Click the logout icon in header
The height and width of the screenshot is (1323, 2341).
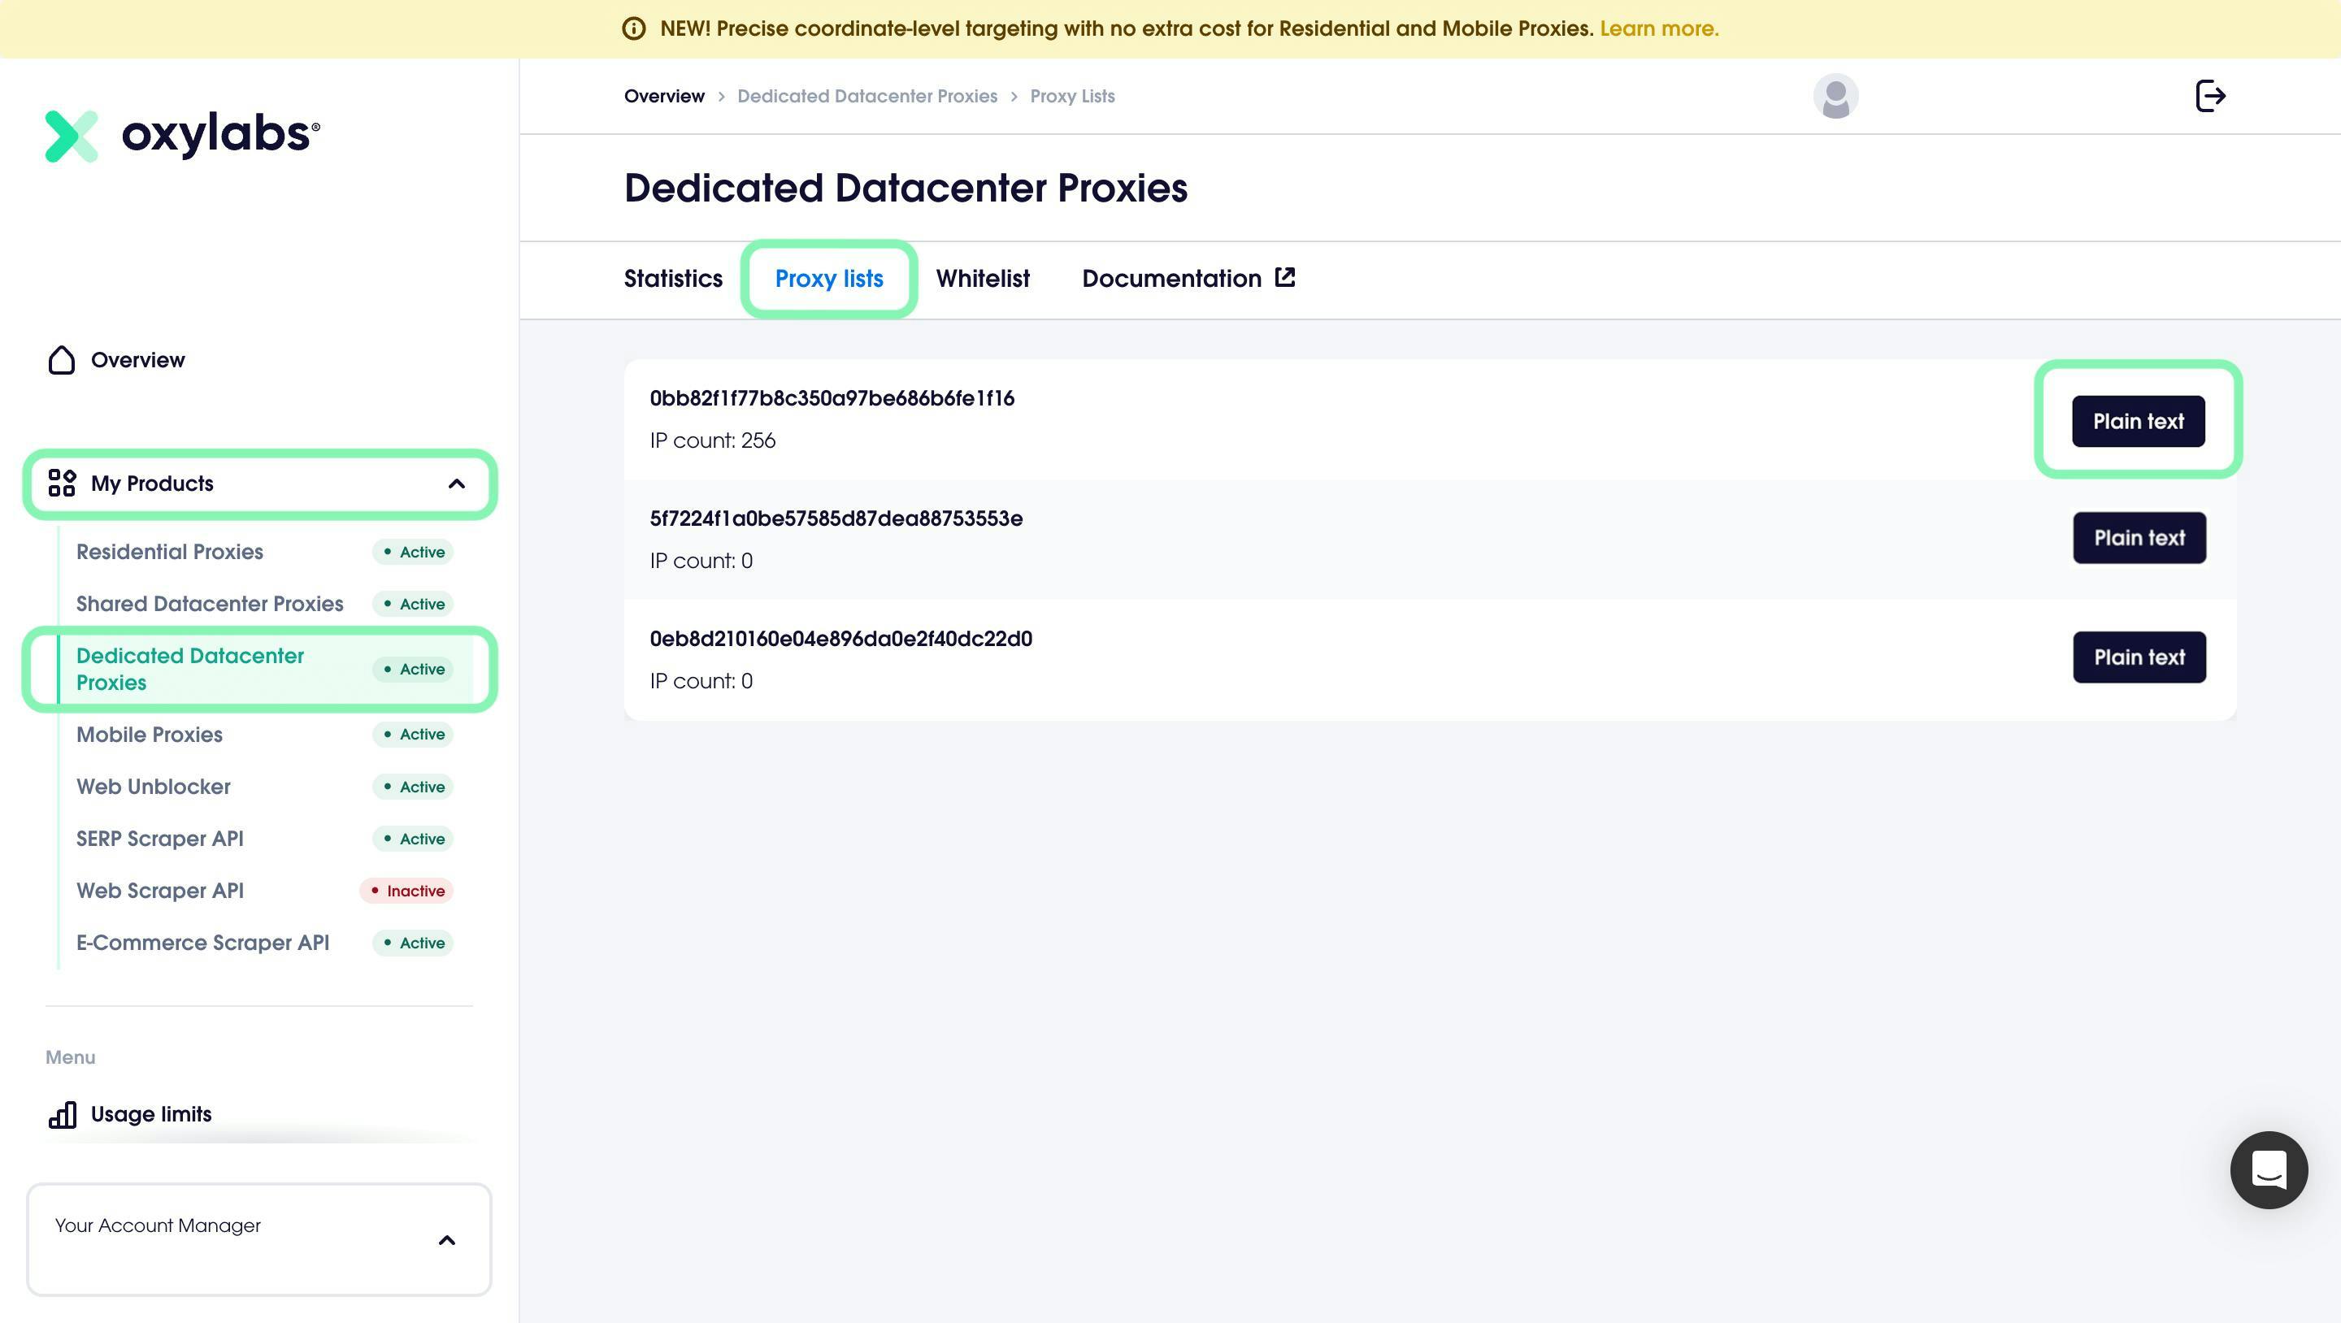[2209, 95]
